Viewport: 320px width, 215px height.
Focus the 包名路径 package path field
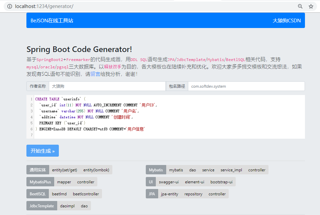point(246,86)
